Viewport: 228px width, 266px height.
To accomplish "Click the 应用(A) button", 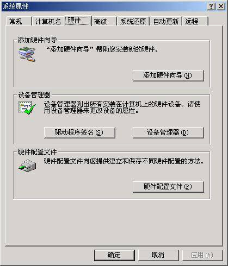I will 202,255.
